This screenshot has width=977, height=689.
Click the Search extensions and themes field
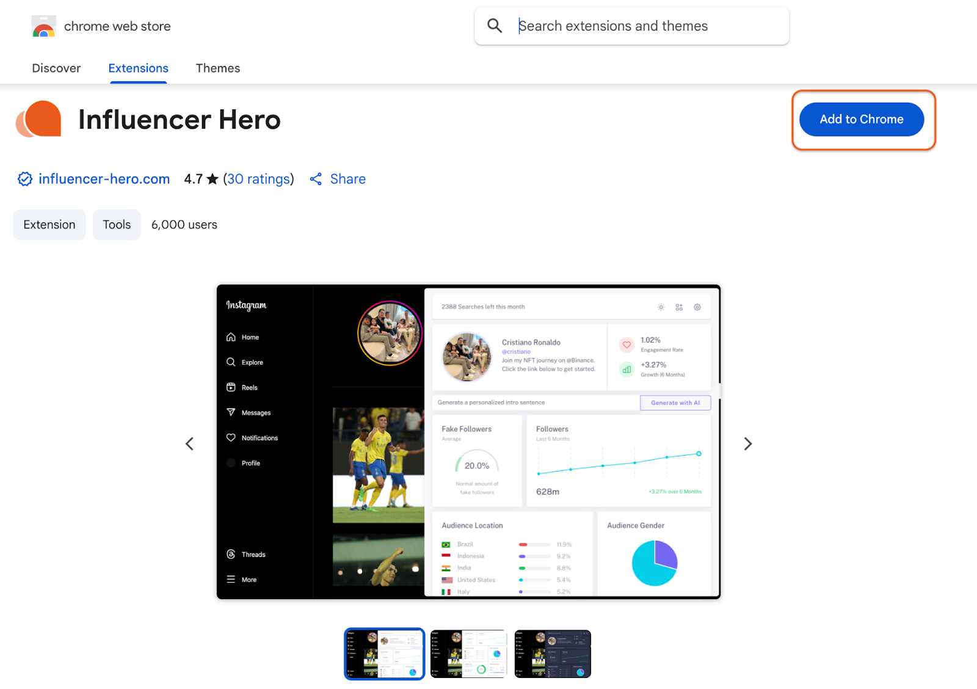[x=631, y=26]
